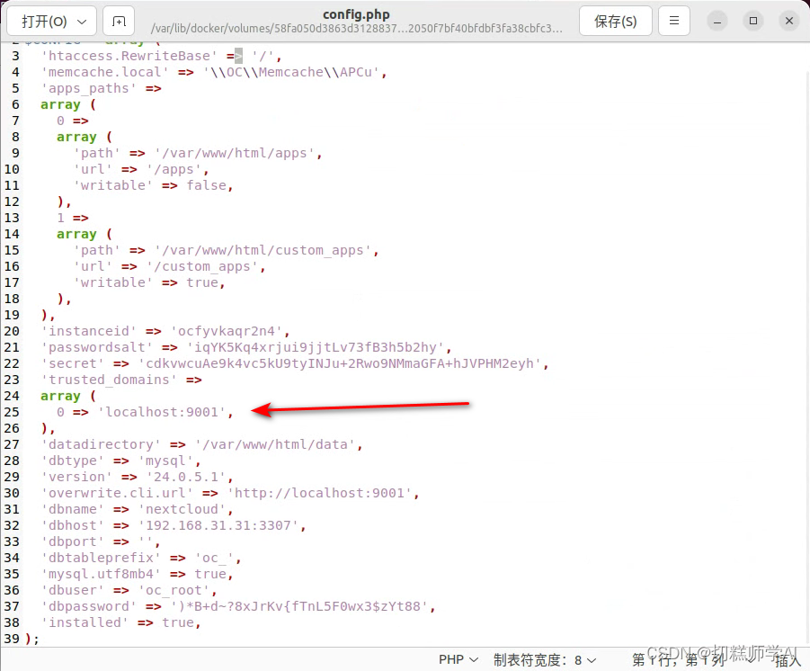Maximize the gedit window
The height and width of the screenshot is (671, 810).
click(753, 22)
